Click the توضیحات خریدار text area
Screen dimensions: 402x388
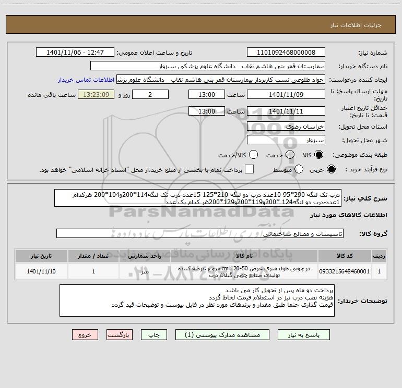point(197,301)
